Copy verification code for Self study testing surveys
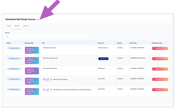Screen dimensions: 177x110 160,59
